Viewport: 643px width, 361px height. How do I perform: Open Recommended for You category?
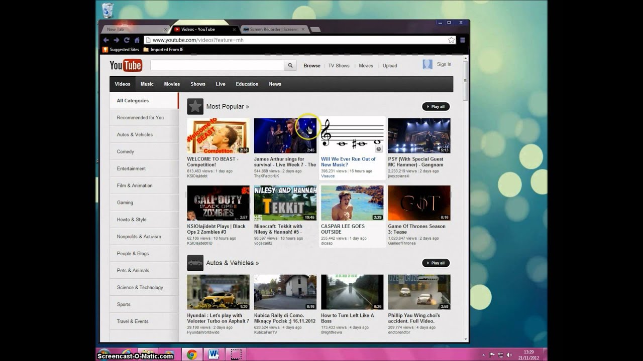pos(144,117)
